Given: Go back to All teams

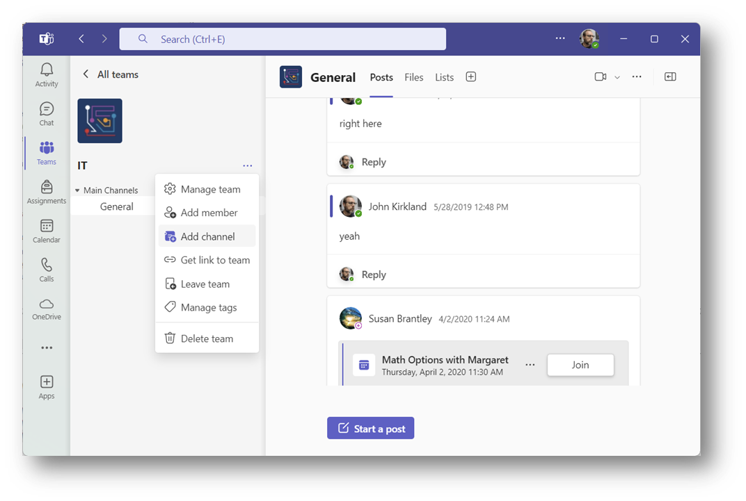Looking at the screenshot, I should click(x=110, y=74).
